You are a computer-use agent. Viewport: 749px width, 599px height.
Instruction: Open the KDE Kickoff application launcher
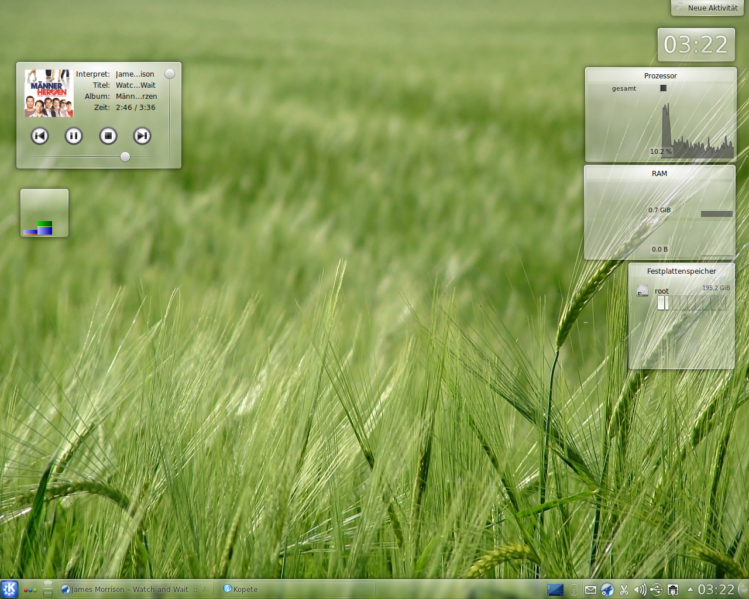(x=9, y=589)
